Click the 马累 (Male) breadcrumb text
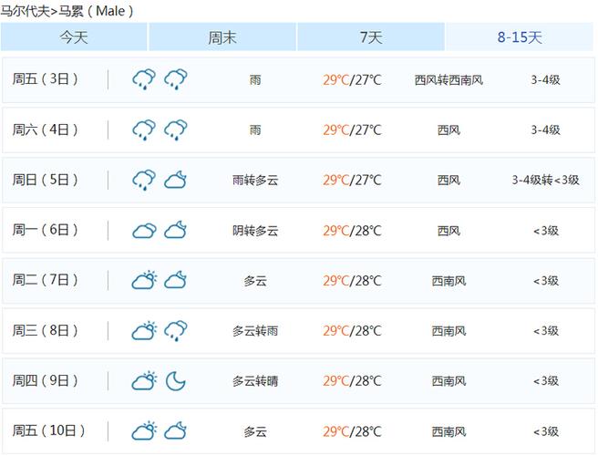 point(96,11)
